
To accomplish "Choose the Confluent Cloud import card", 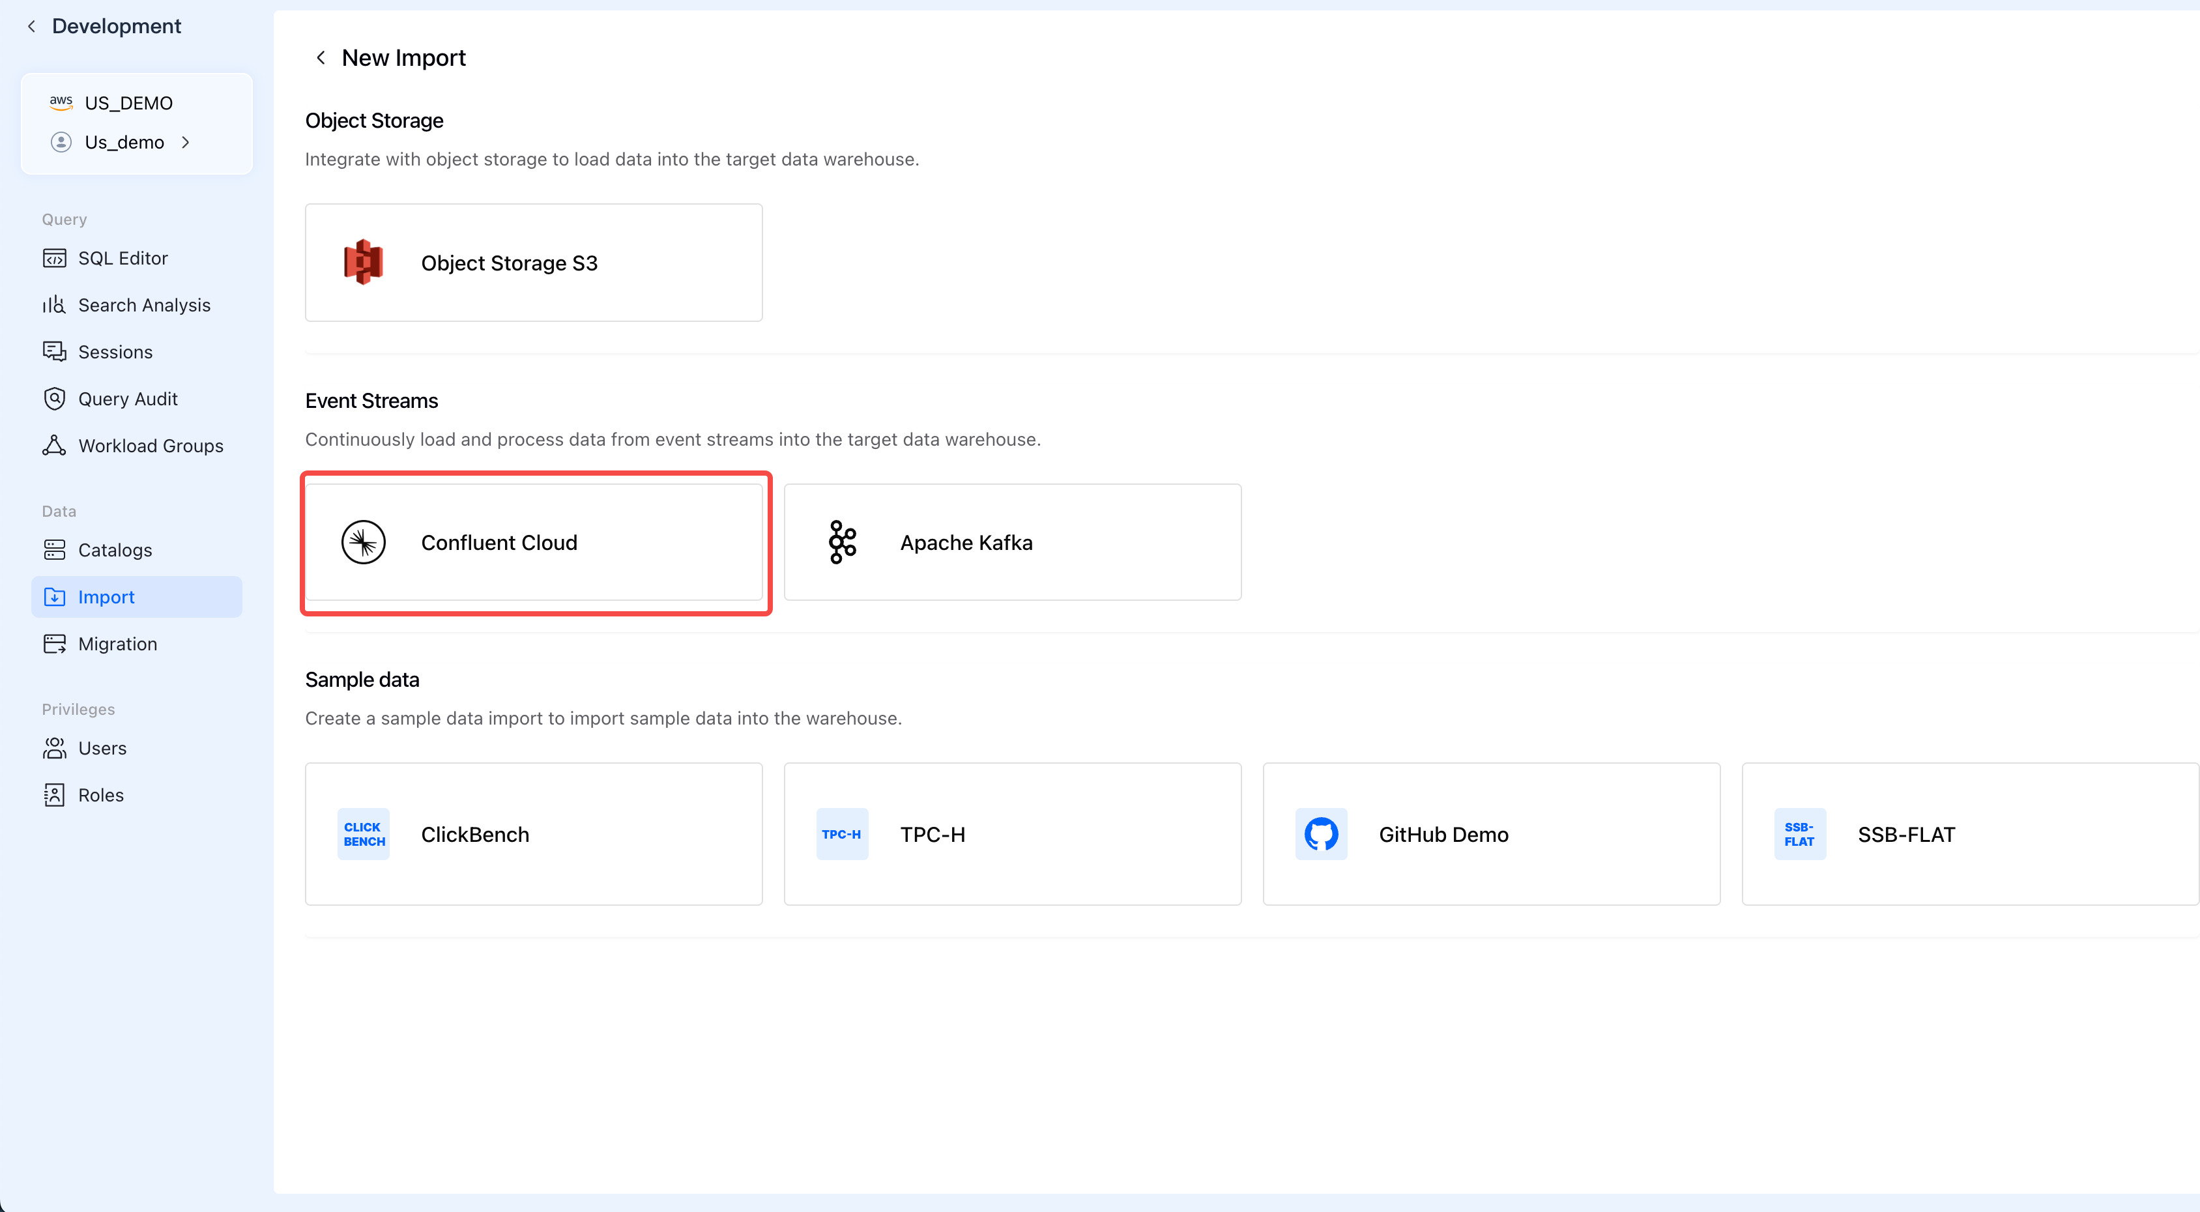I will (x=534, y=542).
